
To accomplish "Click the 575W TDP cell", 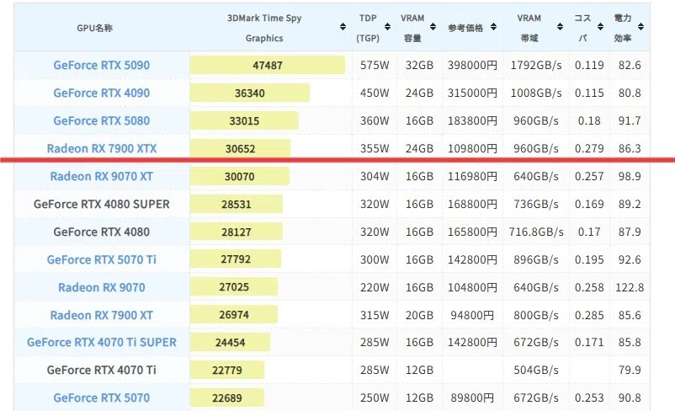I will coord(375,65).
